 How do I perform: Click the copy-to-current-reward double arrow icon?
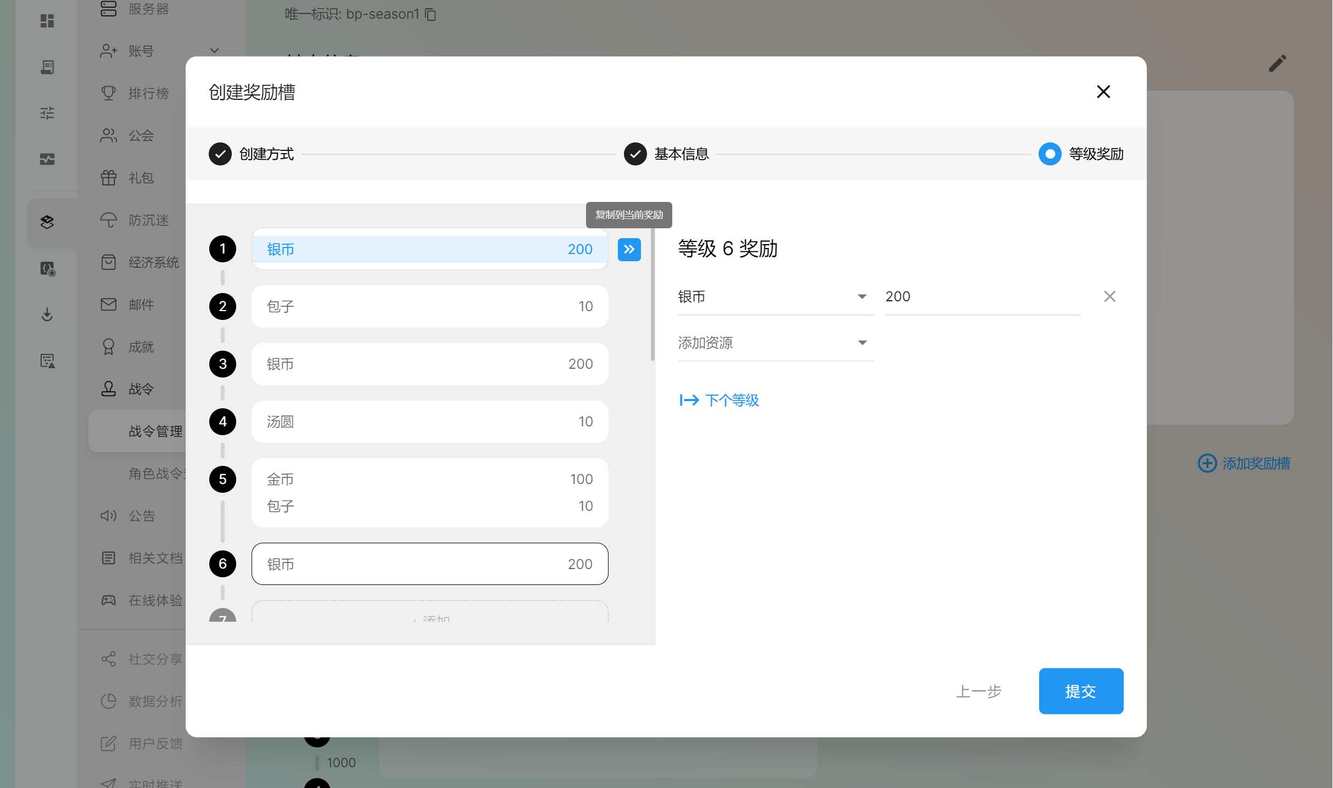629,249
